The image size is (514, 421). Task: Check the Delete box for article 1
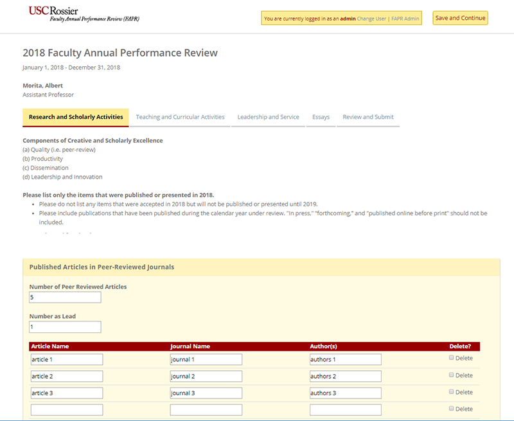(x=452, y=357)
